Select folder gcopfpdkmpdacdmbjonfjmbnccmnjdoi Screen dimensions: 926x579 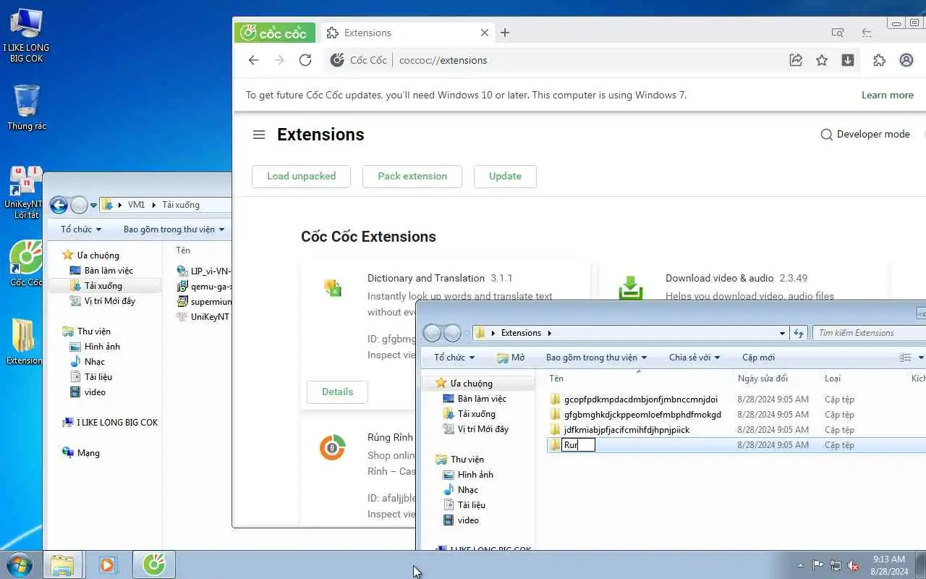640,400
